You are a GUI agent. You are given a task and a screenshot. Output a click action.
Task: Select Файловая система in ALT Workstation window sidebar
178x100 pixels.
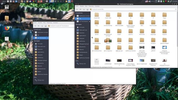click(x=41, y=32)
